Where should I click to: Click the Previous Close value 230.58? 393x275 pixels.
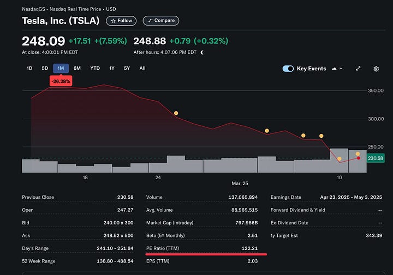126,197
